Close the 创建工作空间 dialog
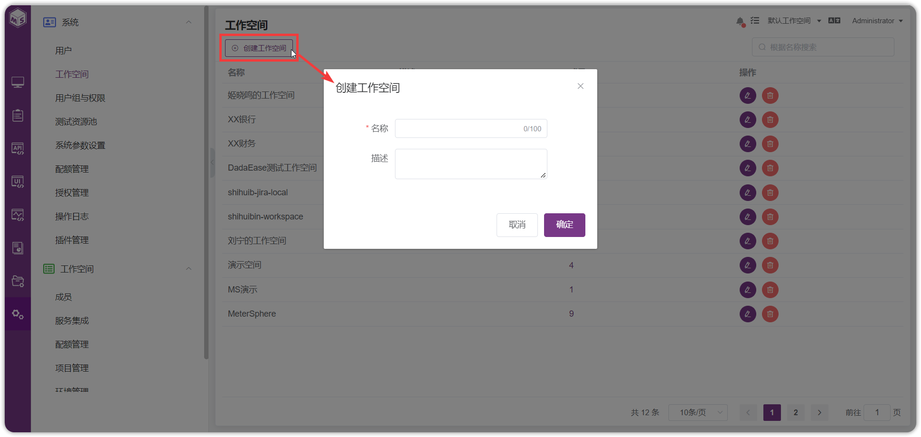Screen dimensions: 921x437 (x=581, y=86)
